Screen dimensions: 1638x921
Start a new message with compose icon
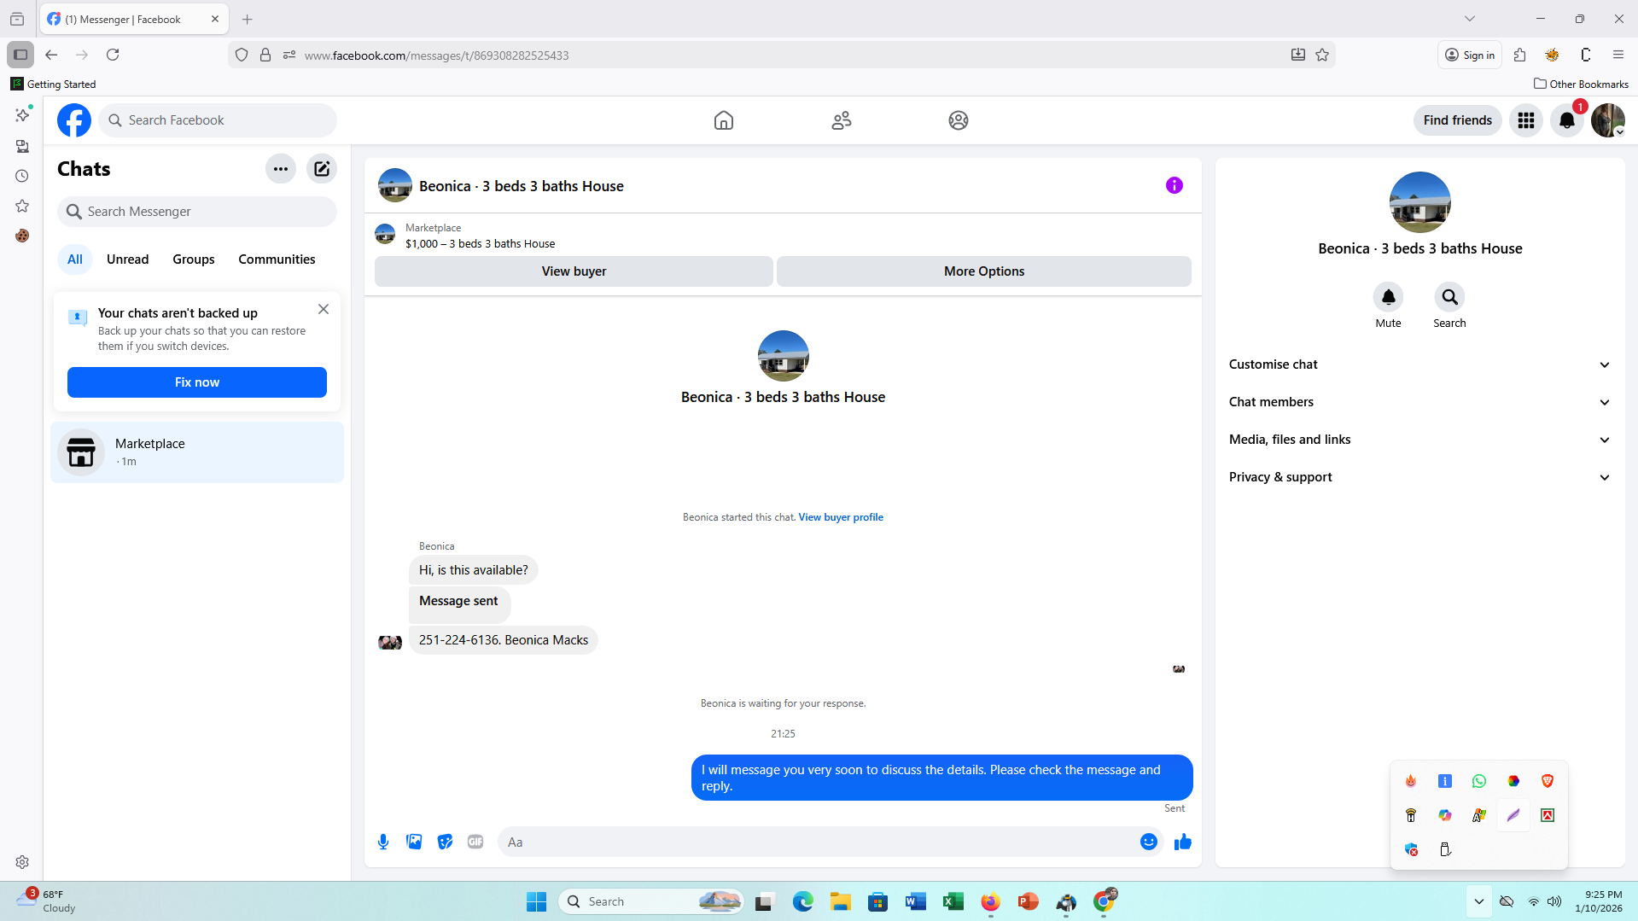(322, 169)
